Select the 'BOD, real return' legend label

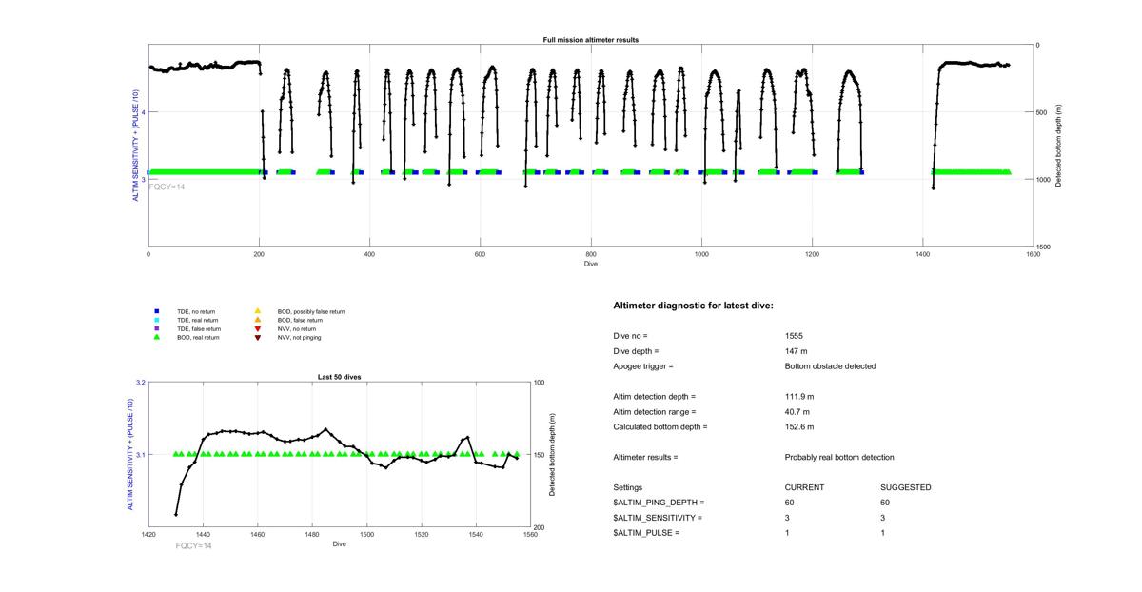click(x=198, y=337)
